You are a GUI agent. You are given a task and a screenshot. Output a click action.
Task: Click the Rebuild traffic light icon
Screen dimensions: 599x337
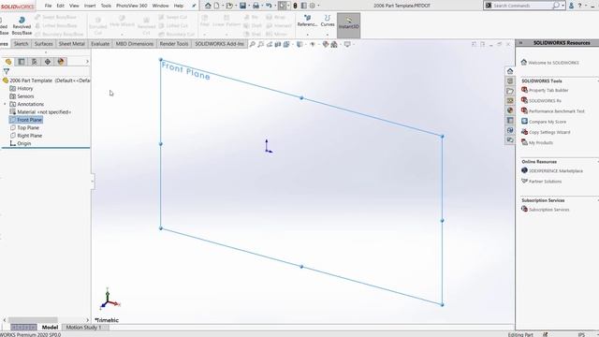click(x=296, y=6)
